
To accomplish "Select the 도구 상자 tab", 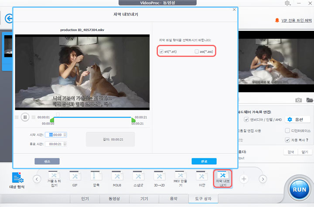I will [203, 199].
